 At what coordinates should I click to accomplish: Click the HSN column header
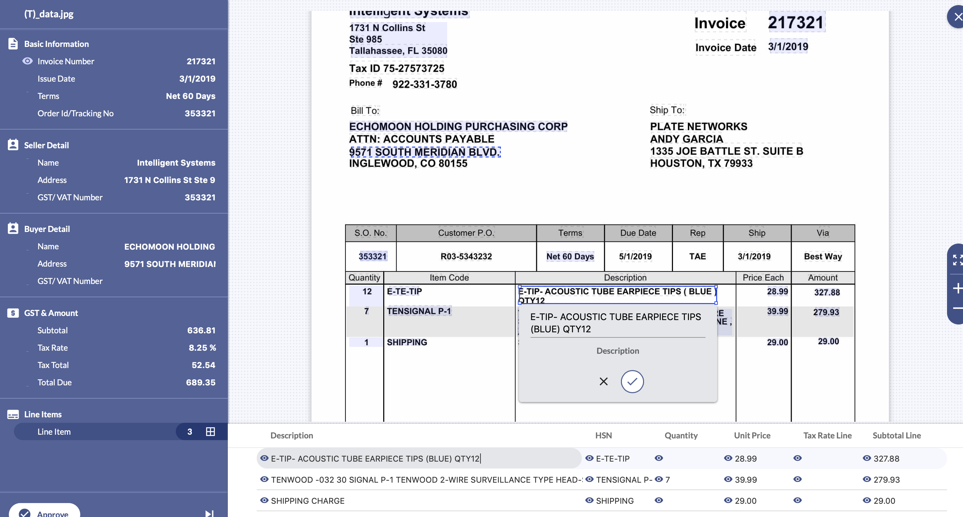click(x=603, y=435)
